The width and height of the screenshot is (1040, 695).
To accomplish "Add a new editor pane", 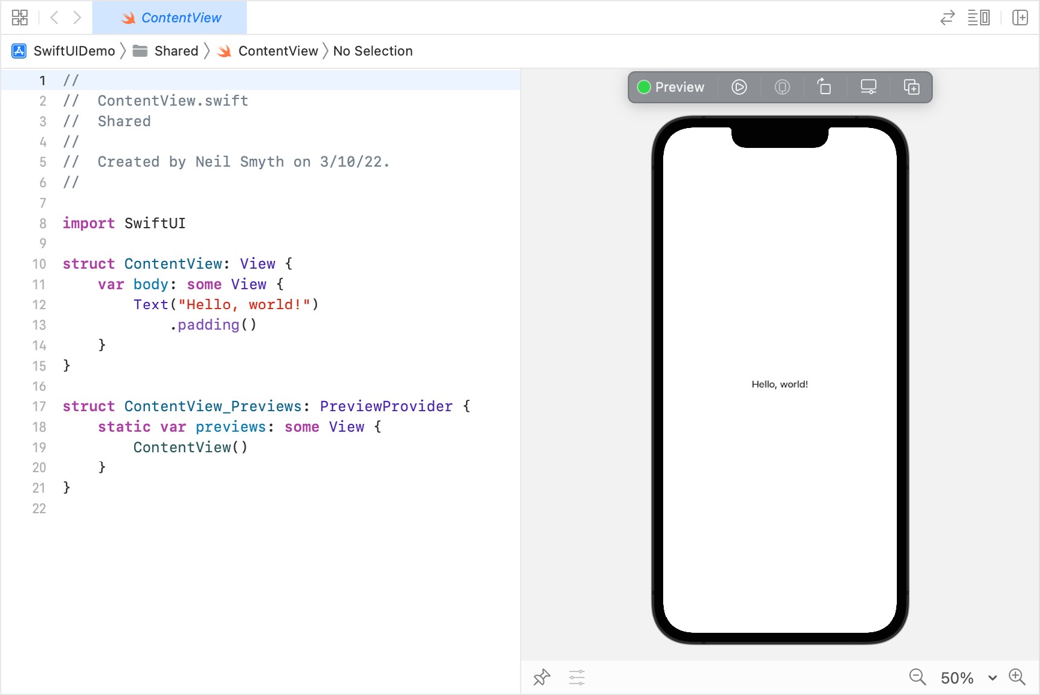I will tap(1020, 18).
